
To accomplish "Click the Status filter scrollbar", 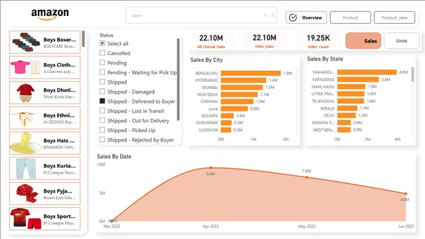I will tap(179, 80).
